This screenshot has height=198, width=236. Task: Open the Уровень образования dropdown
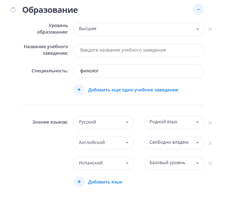(x=139, y=29)
